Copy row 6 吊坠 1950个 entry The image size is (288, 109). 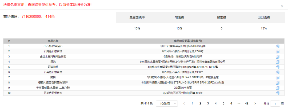(277, 72)
